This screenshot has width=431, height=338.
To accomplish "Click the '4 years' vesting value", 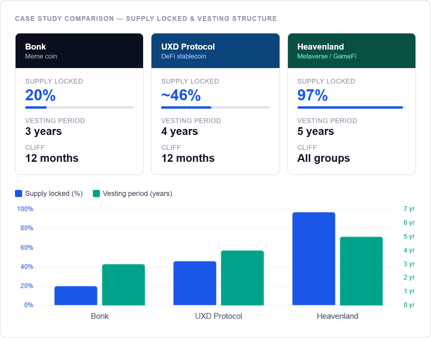I will pyautogui.click(x=180, y=131).
